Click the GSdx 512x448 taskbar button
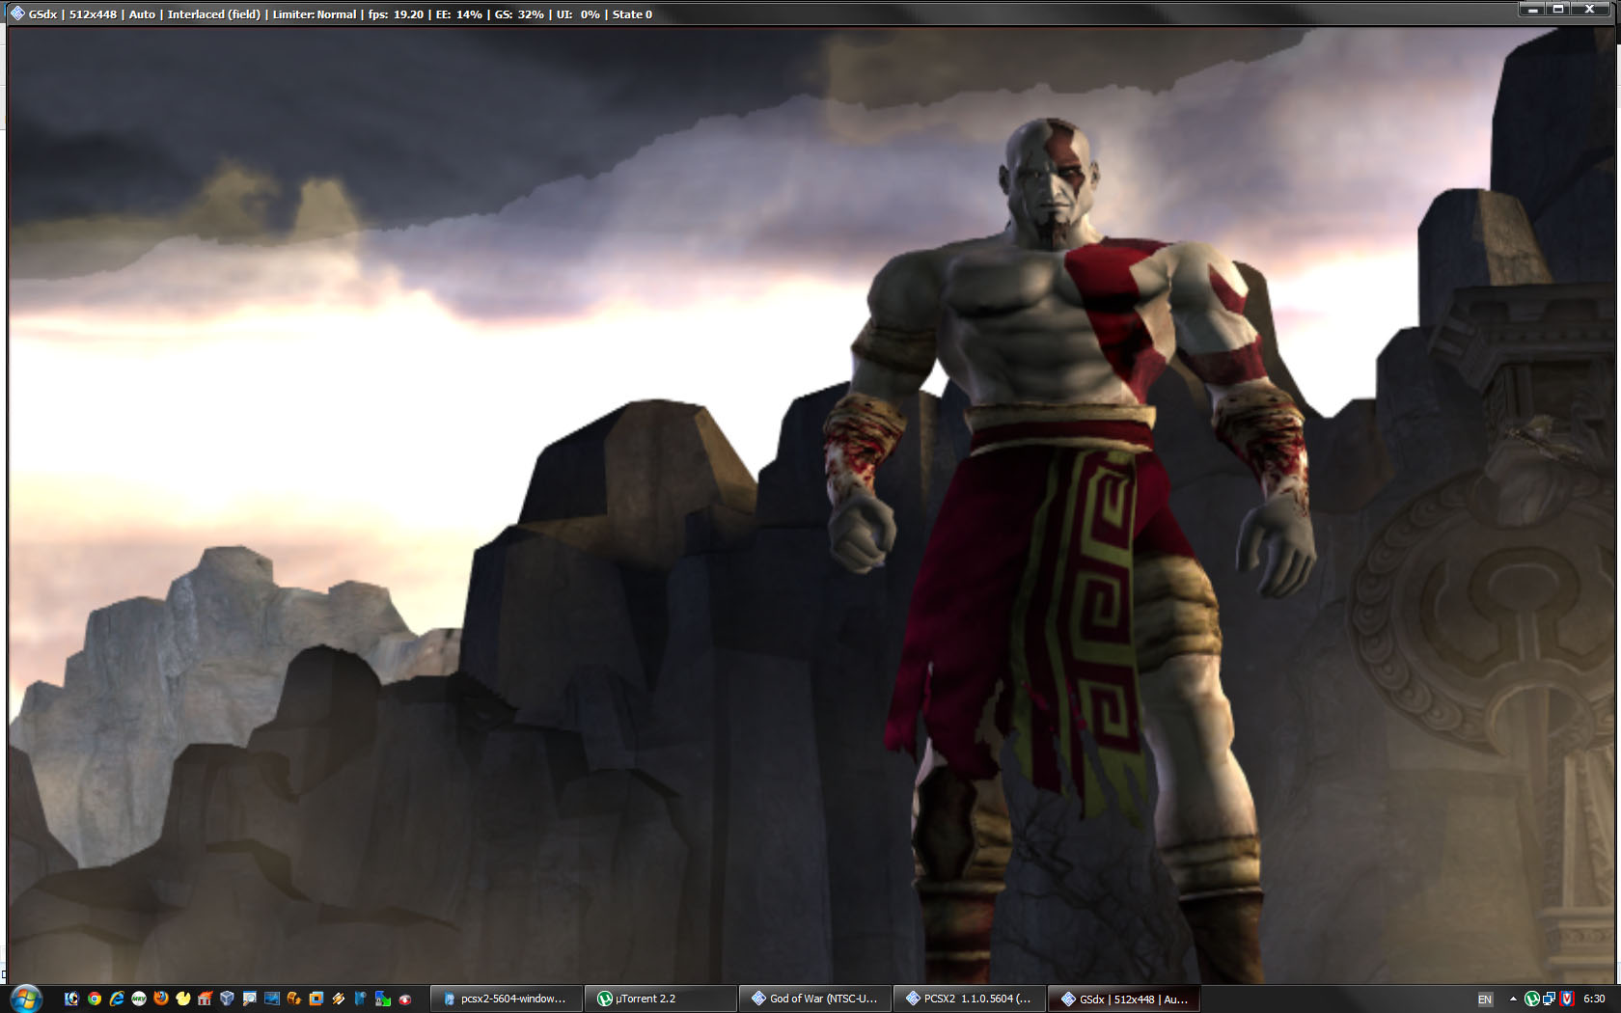 coord(1124,999)
